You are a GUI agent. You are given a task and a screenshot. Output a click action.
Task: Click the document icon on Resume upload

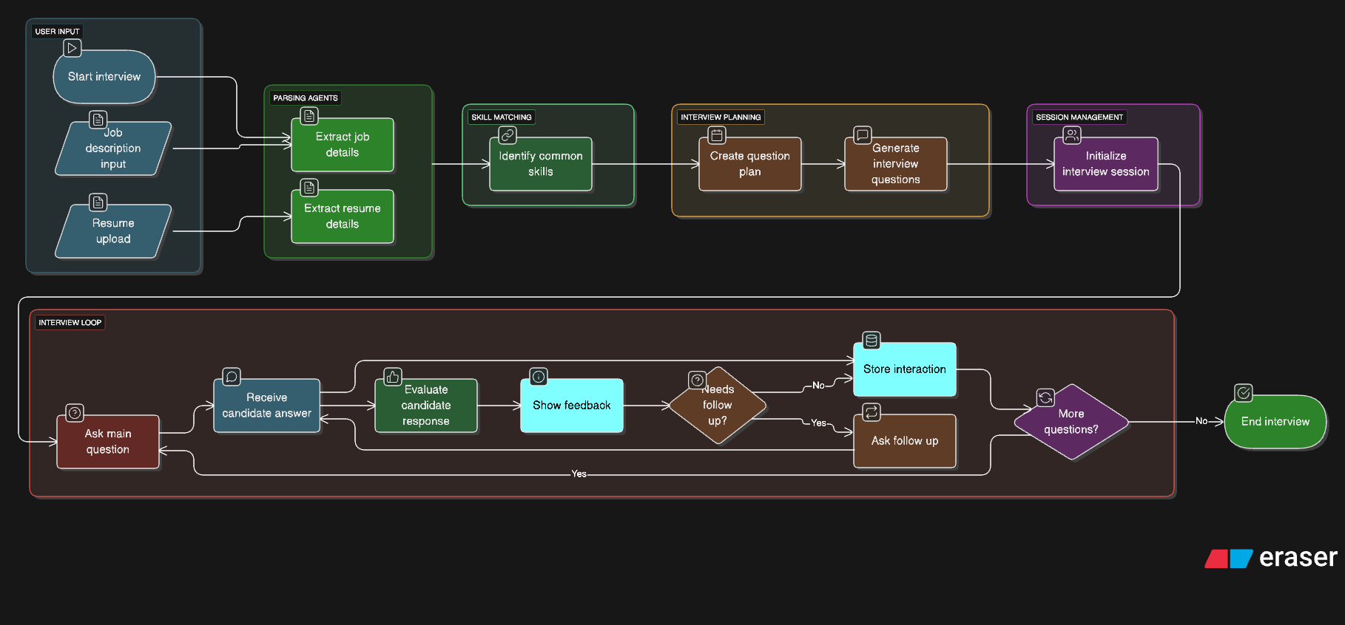pyautogui.click(x=98, y=202)
